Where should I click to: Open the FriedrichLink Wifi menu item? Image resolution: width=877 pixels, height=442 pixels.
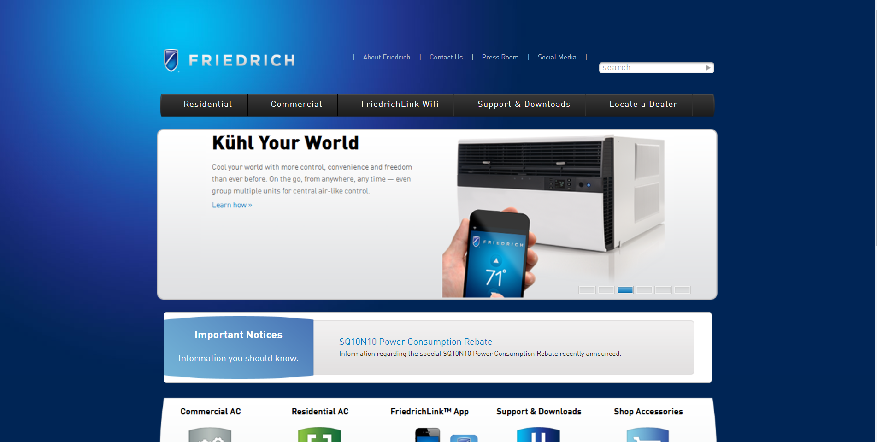(x=400, y=105)
